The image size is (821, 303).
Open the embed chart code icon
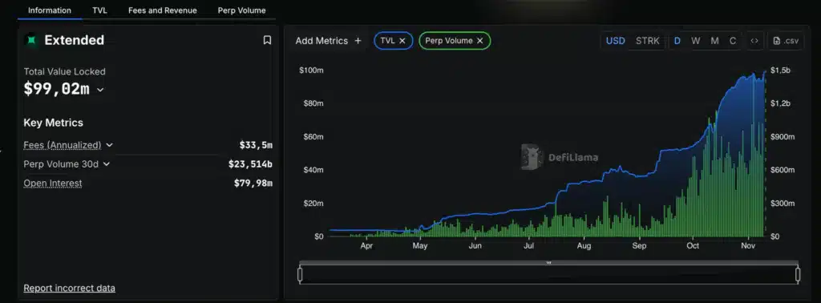pyautogui.click(x=754, y=41)
